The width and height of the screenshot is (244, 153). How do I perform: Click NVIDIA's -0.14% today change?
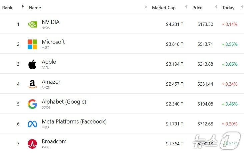pyautogui.click(x=231, y=24)
